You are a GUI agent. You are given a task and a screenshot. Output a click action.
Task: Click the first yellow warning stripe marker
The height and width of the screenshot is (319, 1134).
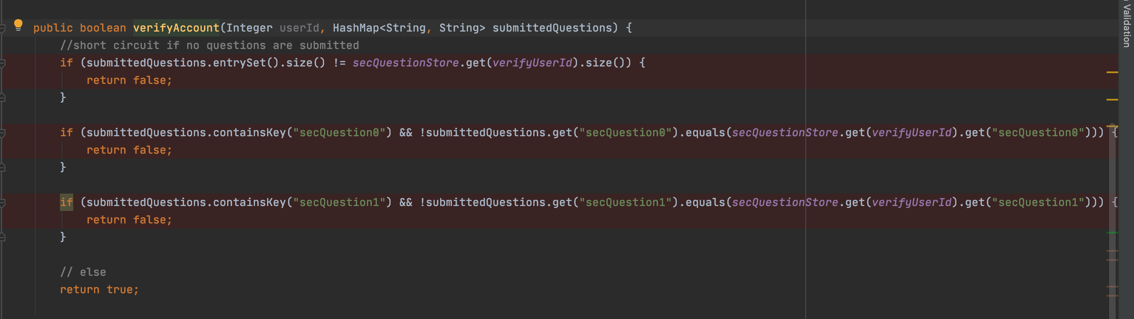pos(1112,72)
